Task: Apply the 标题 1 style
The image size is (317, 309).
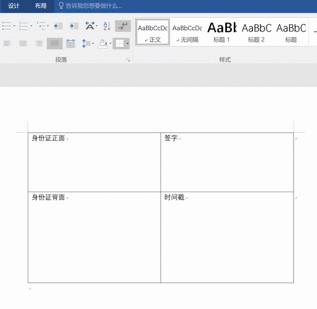Action: 222,32
